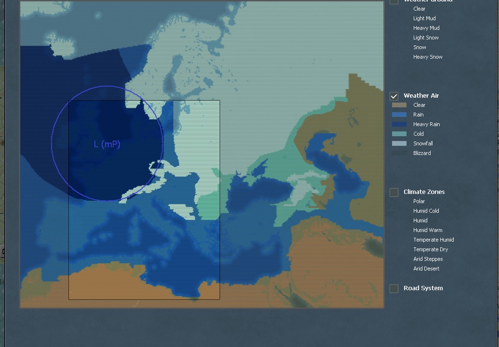Click the Heavy Mud legend entry
The height and width of the screenshot is (347, 499).
[426, 28]
